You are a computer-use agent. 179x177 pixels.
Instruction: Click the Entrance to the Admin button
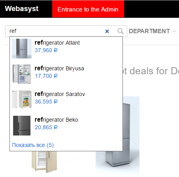[88, 9]
